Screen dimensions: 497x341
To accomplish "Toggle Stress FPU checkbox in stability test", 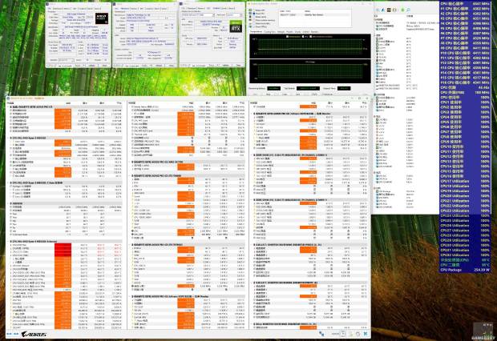I will click(254, 14).
